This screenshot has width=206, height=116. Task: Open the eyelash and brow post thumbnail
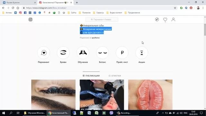coord(53,95)
